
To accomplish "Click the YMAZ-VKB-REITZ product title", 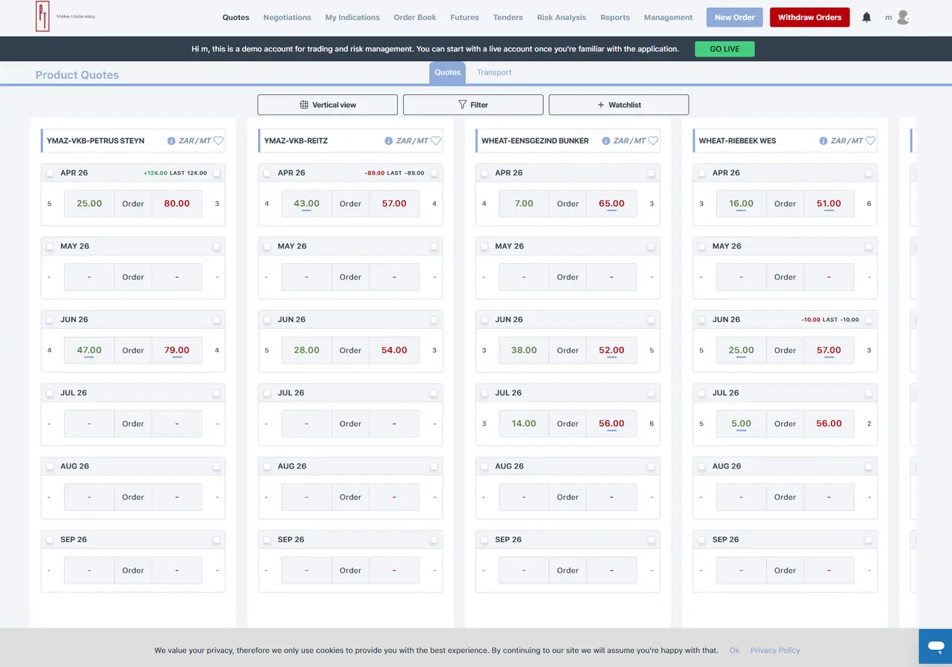I will (x=296, y=141).
